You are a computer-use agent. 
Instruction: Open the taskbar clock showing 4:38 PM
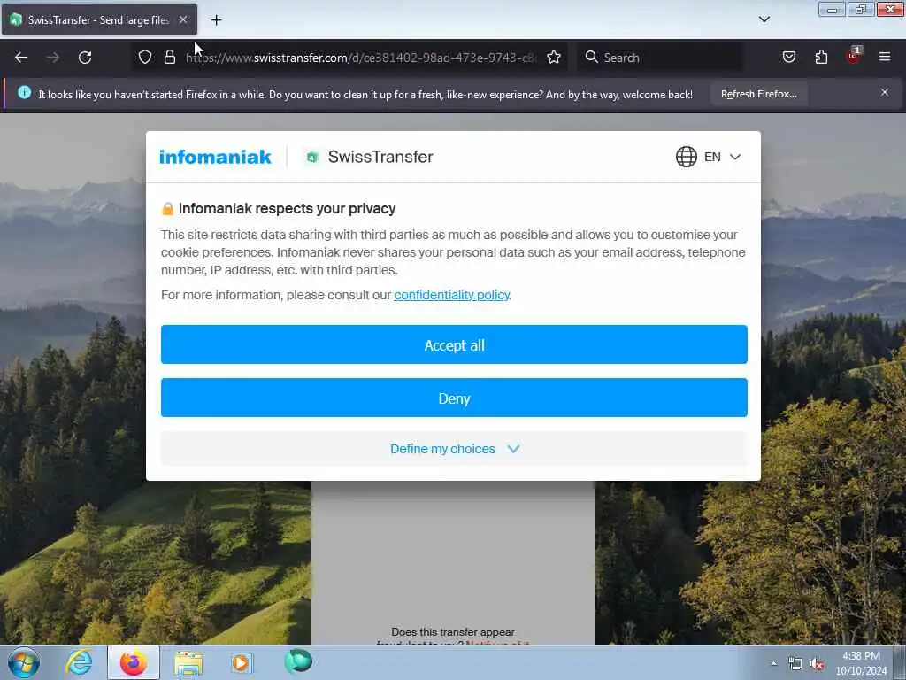861,663
